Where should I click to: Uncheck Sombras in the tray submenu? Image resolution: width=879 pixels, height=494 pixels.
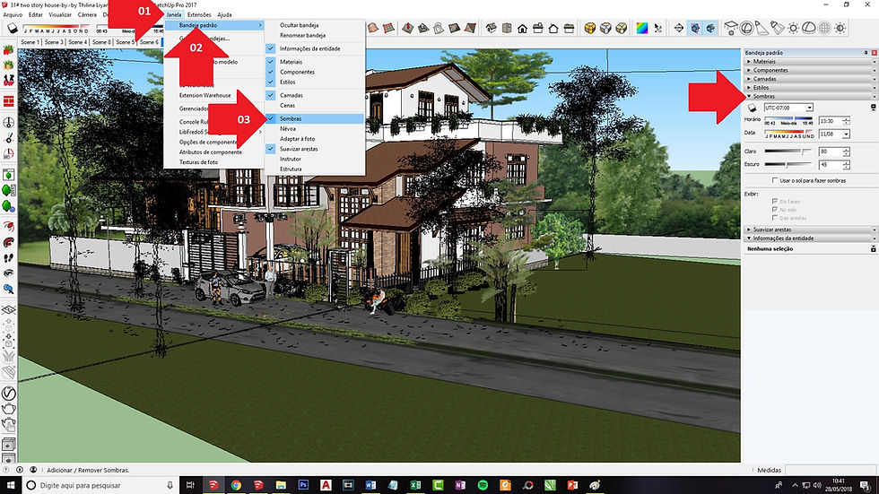click(315, 118)
